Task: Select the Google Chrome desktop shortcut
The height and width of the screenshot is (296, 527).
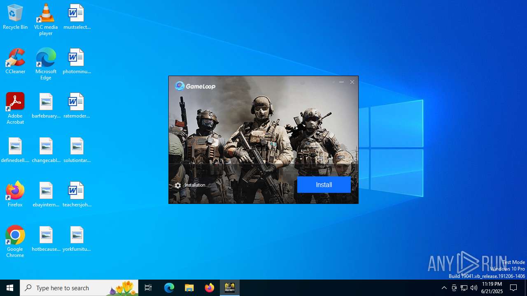Action: 15,242
